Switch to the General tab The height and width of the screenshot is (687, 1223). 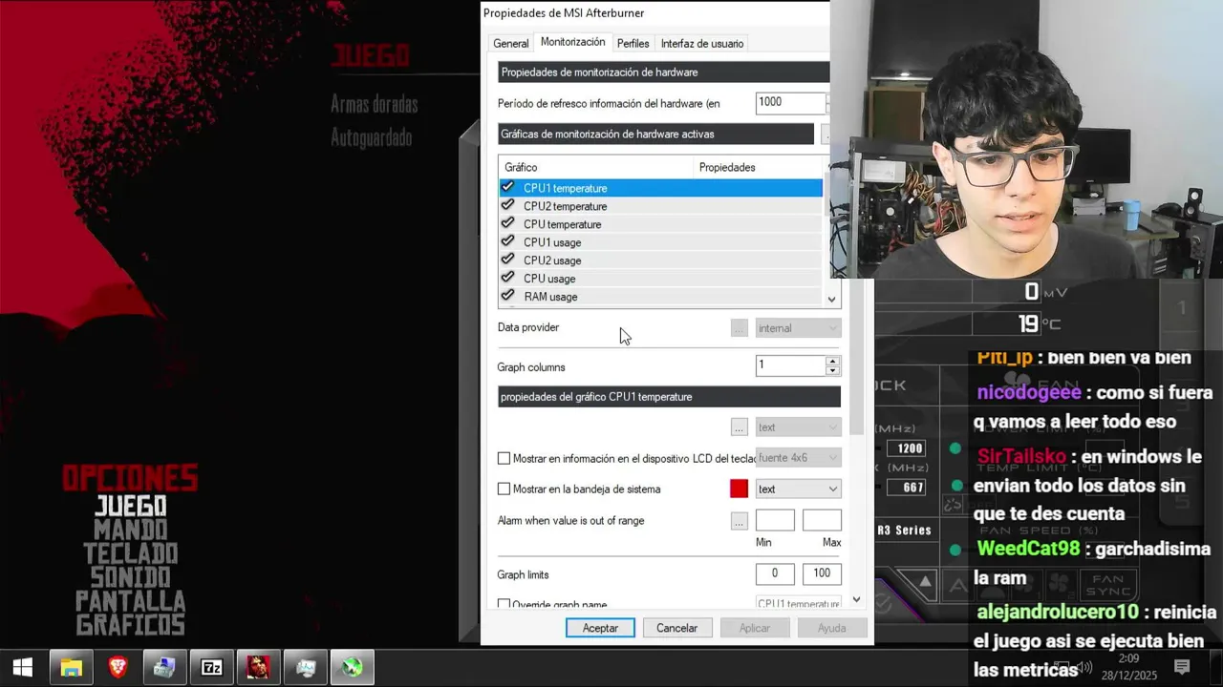point(510,43)
